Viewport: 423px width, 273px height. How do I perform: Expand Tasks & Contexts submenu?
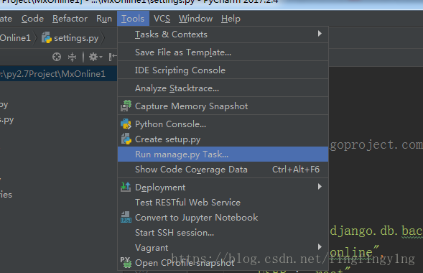click(x=223, y=34)
